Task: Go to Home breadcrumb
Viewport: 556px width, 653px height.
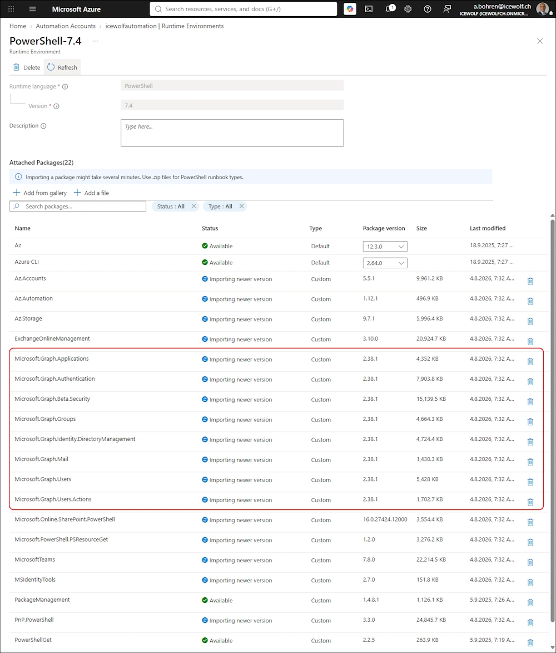Action: 17,26
